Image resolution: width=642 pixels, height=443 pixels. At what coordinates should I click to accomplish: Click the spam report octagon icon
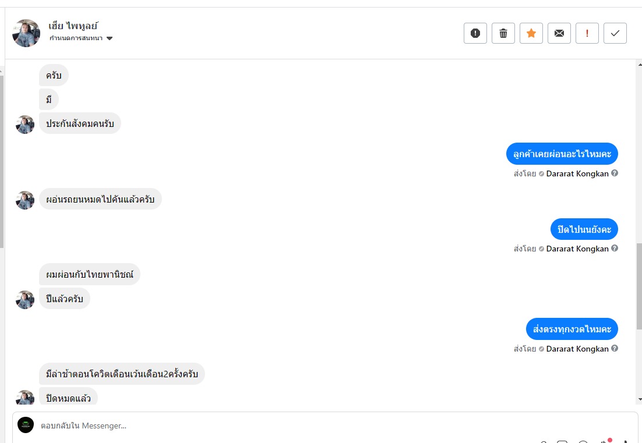coord(475,33)
